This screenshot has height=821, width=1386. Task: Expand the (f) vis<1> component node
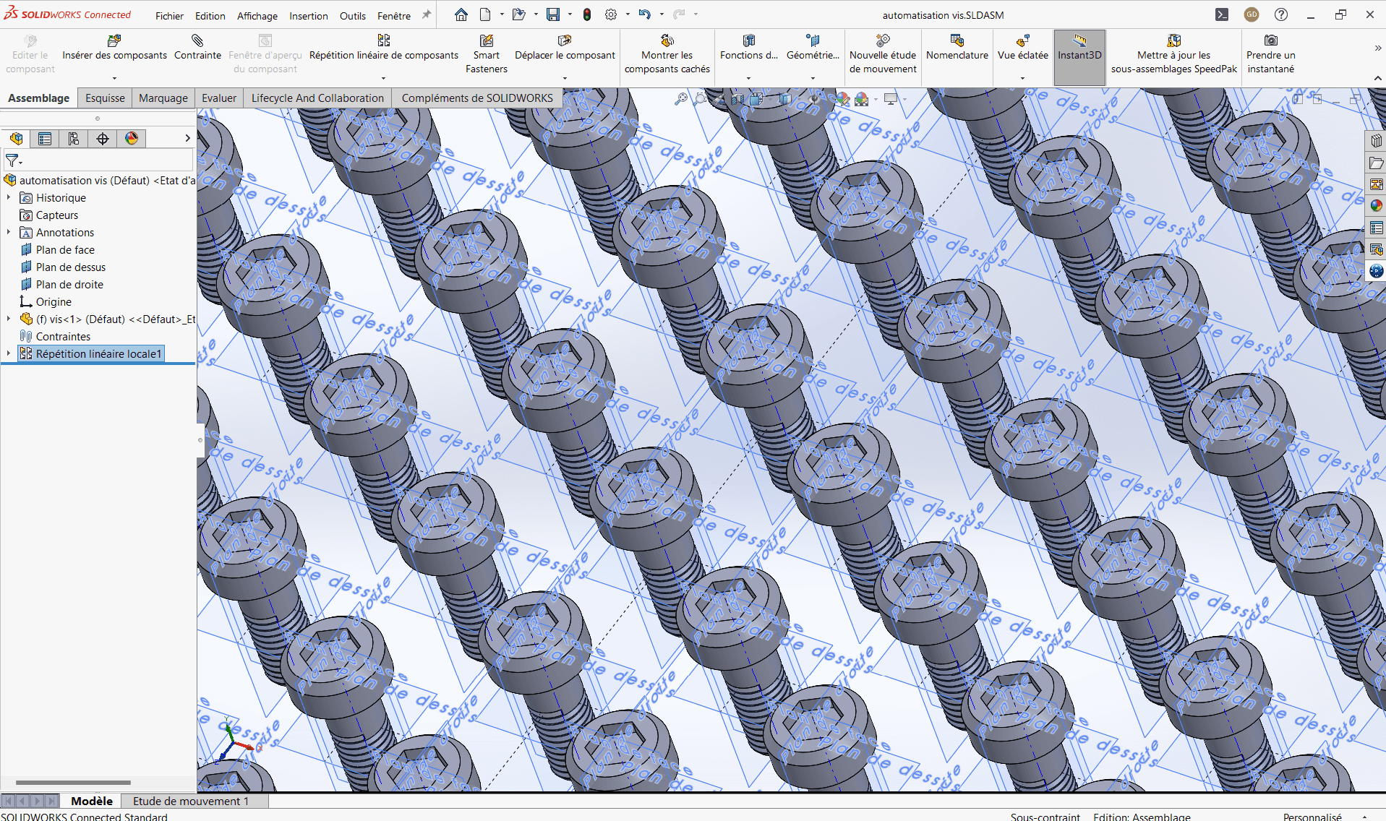pyautogui.click(x=9, y=319)
